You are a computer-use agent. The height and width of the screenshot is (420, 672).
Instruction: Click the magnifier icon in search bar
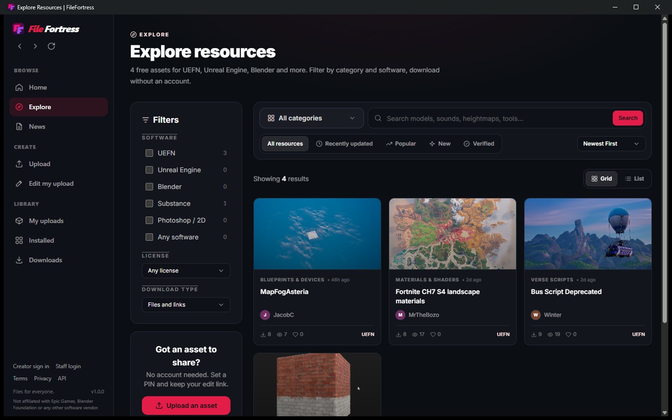coord(378,119)
